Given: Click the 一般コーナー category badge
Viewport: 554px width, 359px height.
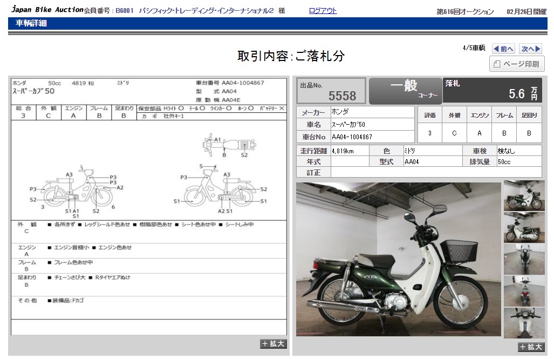Looking at the screenshot, I should (x=405, y=91).
